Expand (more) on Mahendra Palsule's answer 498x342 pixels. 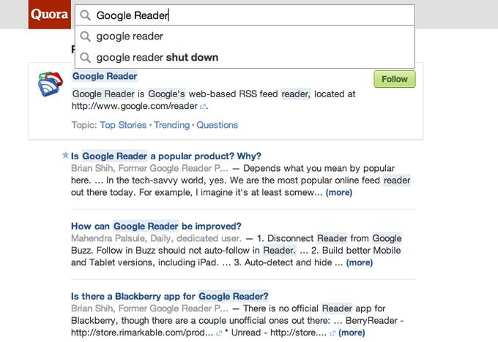coord(359,262)
